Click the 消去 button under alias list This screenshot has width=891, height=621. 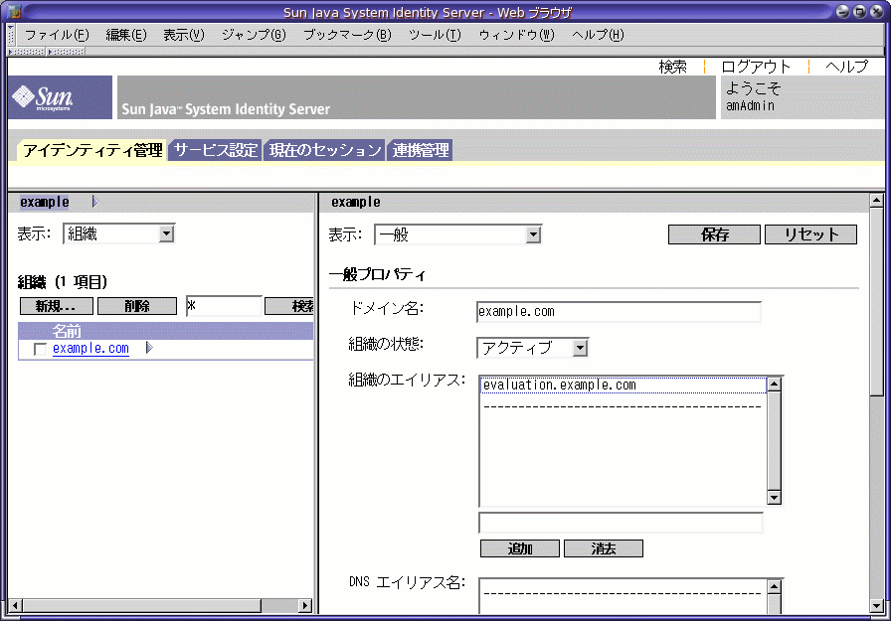(604, 548)
